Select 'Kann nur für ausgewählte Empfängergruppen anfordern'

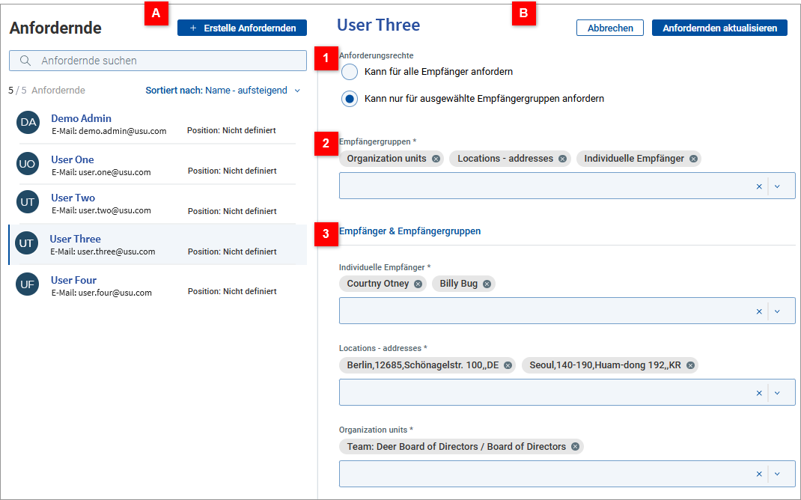[350, 99]
